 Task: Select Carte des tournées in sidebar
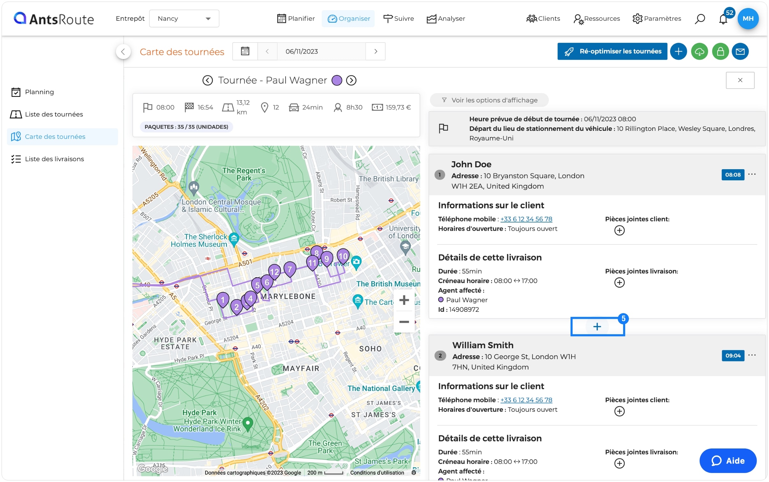(62, 137)
